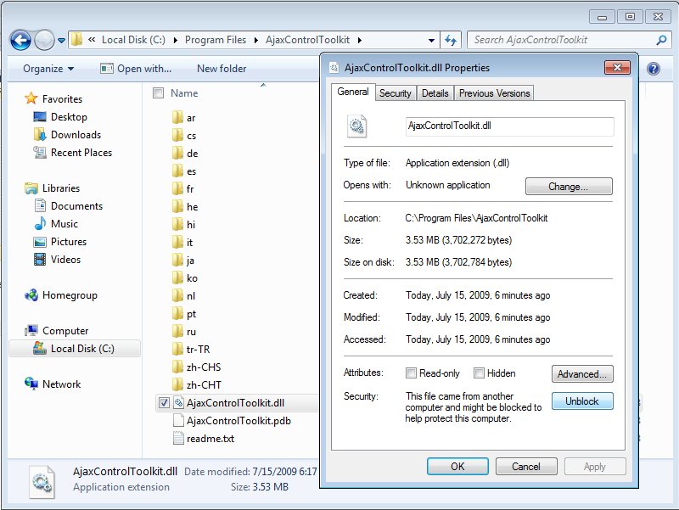Open the Organize dropdown menu
This screenshot has height=510, width=679.
point(48,69)
